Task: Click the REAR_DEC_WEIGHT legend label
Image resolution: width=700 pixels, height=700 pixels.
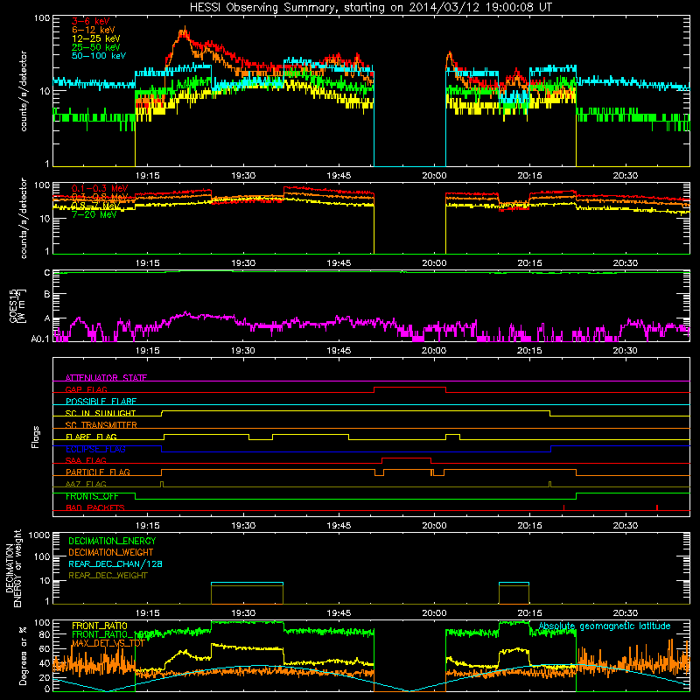Action: (x=108, y=576)
